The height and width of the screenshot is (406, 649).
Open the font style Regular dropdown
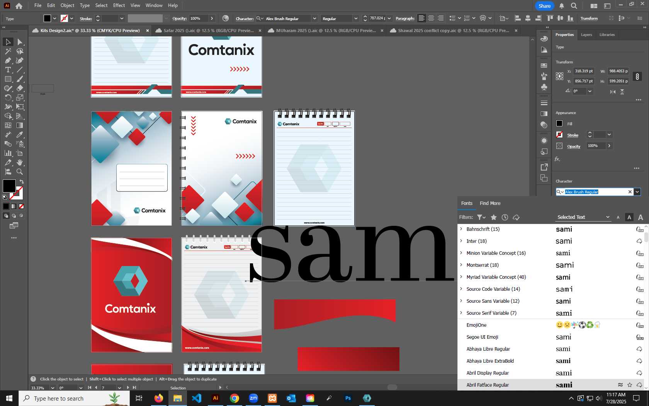pyautogui.click(x=356, y=19)
